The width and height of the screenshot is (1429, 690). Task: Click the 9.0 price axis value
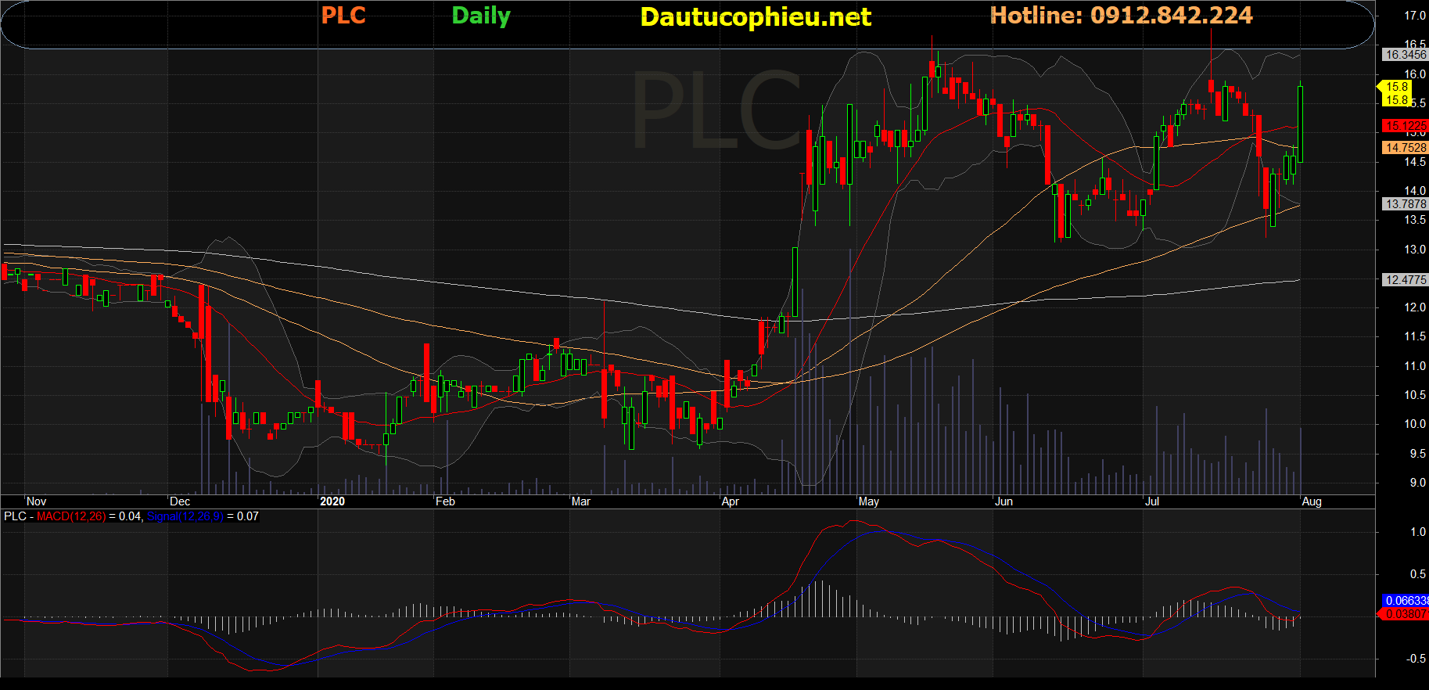[1417, 483]
